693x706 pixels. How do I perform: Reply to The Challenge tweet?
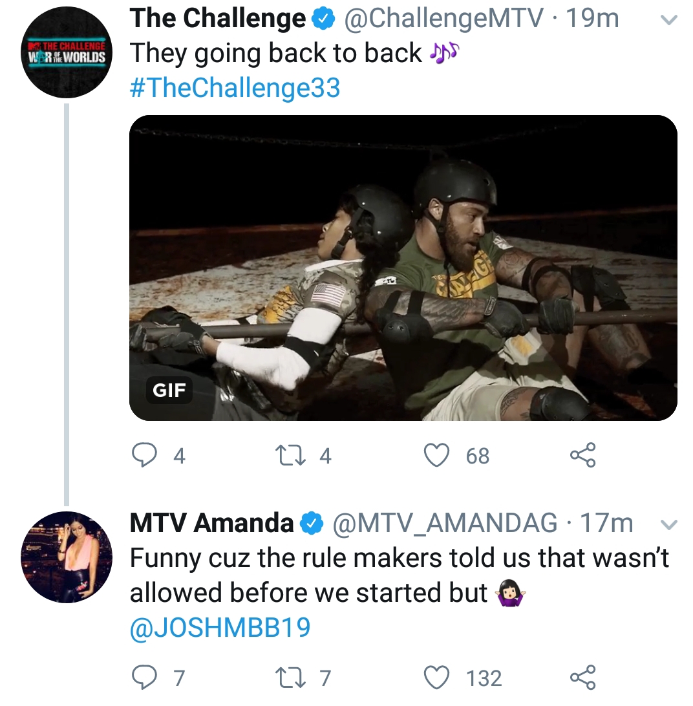click(x=144, y=455)
